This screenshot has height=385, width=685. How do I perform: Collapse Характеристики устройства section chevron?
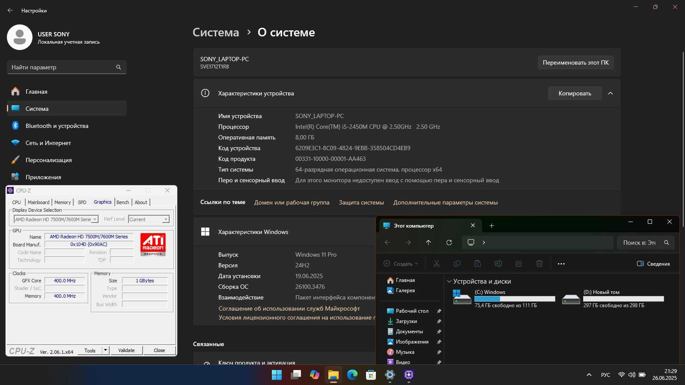click(x=611, y=93)
